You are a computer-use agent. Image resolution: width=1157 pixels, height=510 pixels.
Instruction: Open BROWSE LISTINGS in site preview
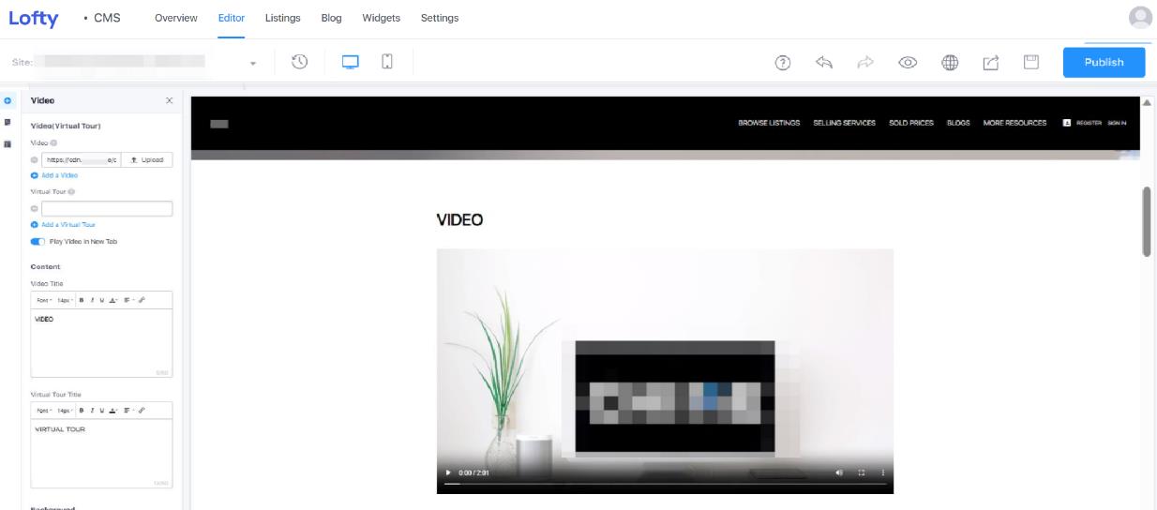[x=769, y=123]
